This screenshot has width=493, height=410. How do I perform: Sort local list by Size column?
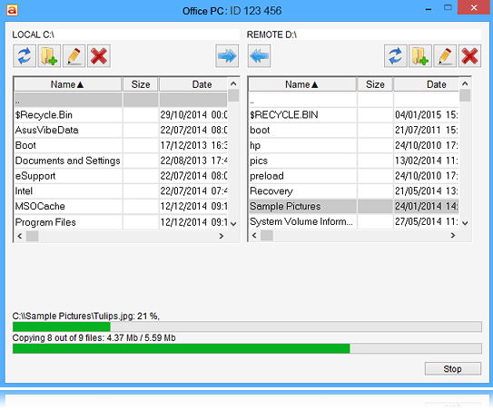[x=140, y=84]
